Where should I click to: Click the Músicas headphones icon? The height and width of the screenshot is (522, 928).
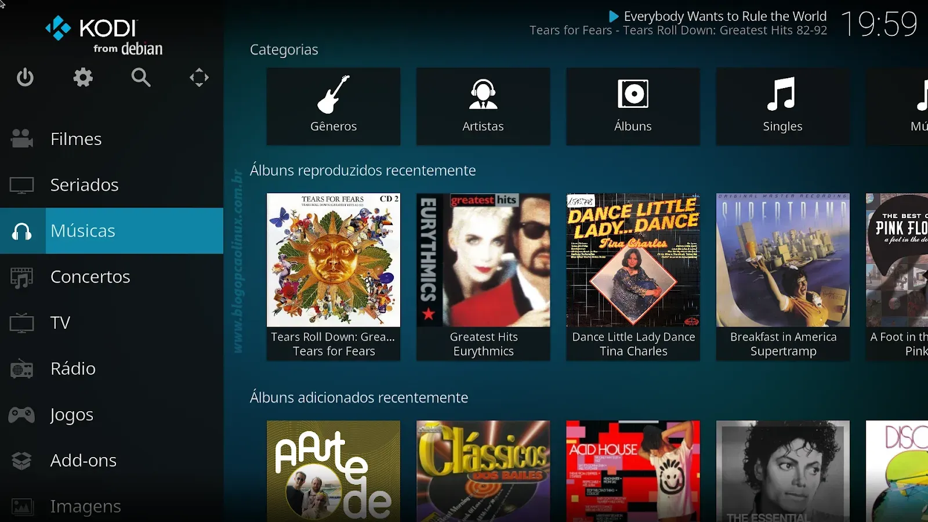pos(22,231)
